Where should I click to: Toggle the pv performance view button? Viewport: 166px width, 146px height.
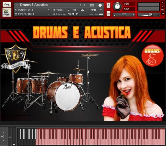tap(163, 14)
